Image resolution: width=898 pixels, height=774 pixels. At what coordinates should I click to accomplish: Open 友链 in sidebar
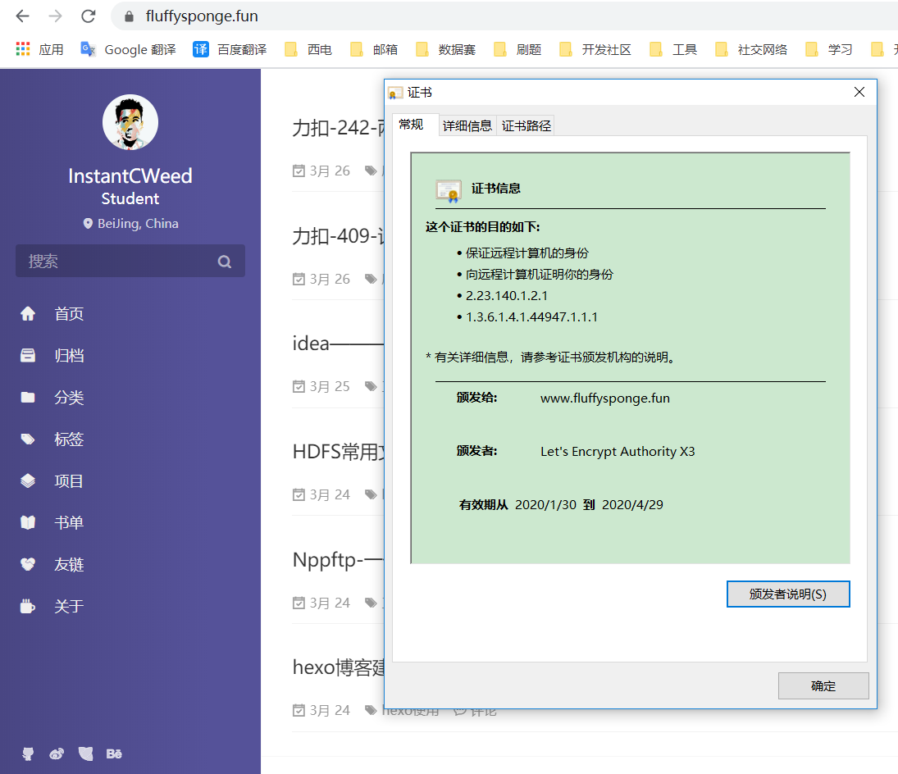tap(69, 564)
